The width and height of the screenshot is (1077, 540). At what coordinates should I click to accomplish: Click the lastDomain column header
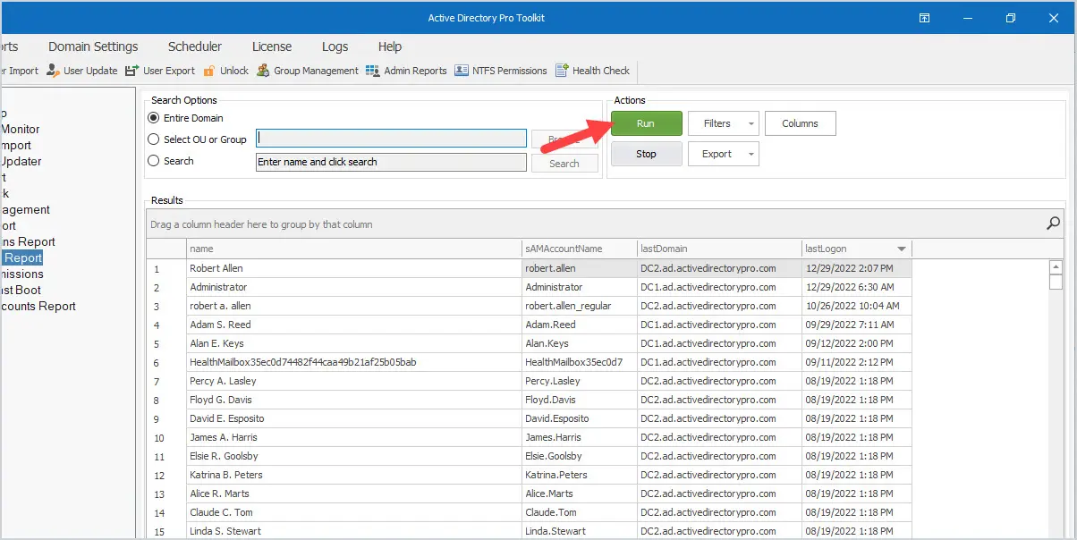coord(719,249)
